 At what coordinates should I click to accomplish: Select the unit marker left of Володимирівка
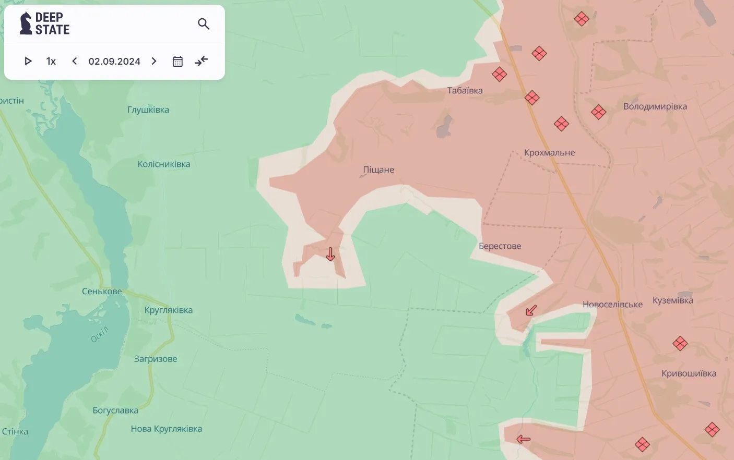click(598, 112)
